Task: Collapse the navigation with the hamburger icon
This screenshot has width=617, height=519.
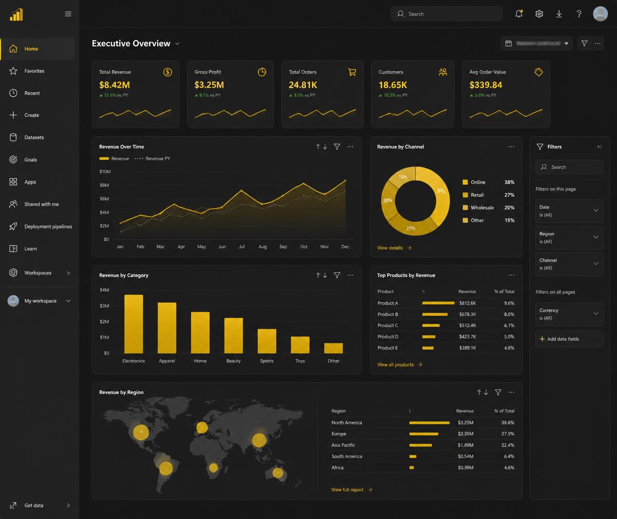Action: point(68,14)
